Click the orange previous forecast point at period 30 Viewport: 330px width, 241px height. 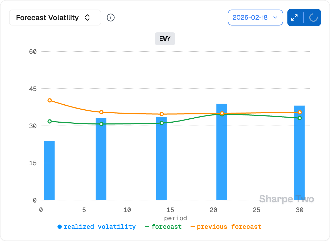tap(300, 112)
